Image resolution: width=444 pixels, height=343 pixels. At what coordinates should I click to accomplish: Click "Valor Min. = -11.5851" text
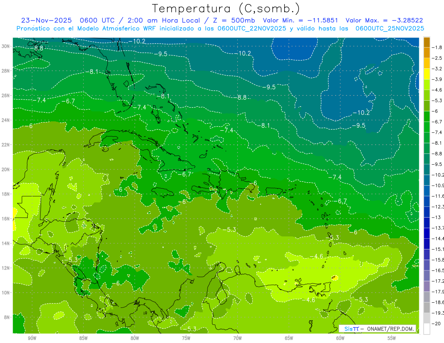[301, 20]
